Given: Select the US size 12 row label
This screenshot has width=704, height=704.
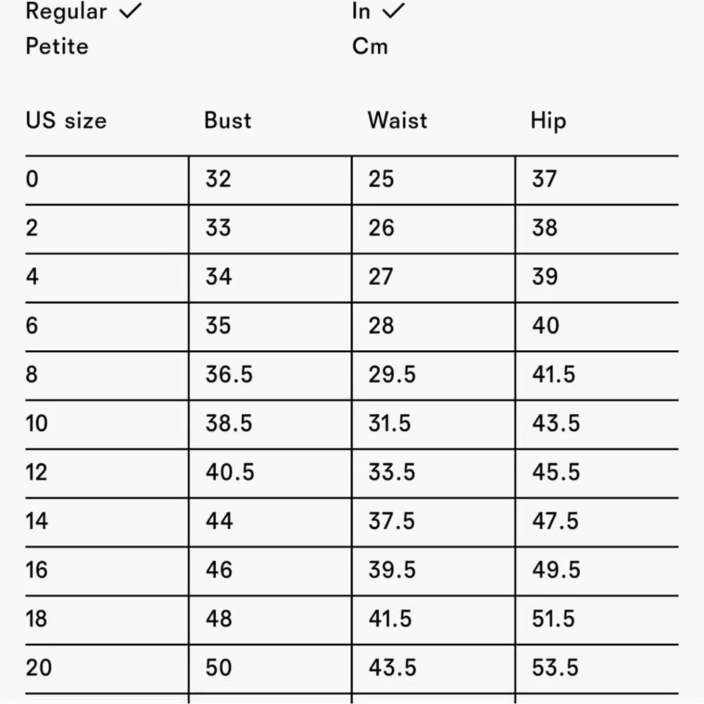Looking at the screenshot, I should (x=37, y=472).
